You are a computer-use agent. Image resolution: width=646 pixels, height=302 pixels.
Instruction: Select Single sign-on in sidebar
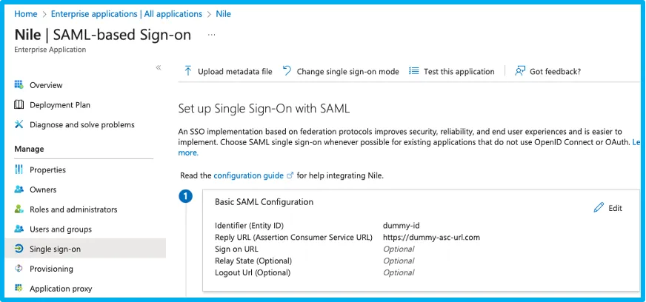[85, 249]
